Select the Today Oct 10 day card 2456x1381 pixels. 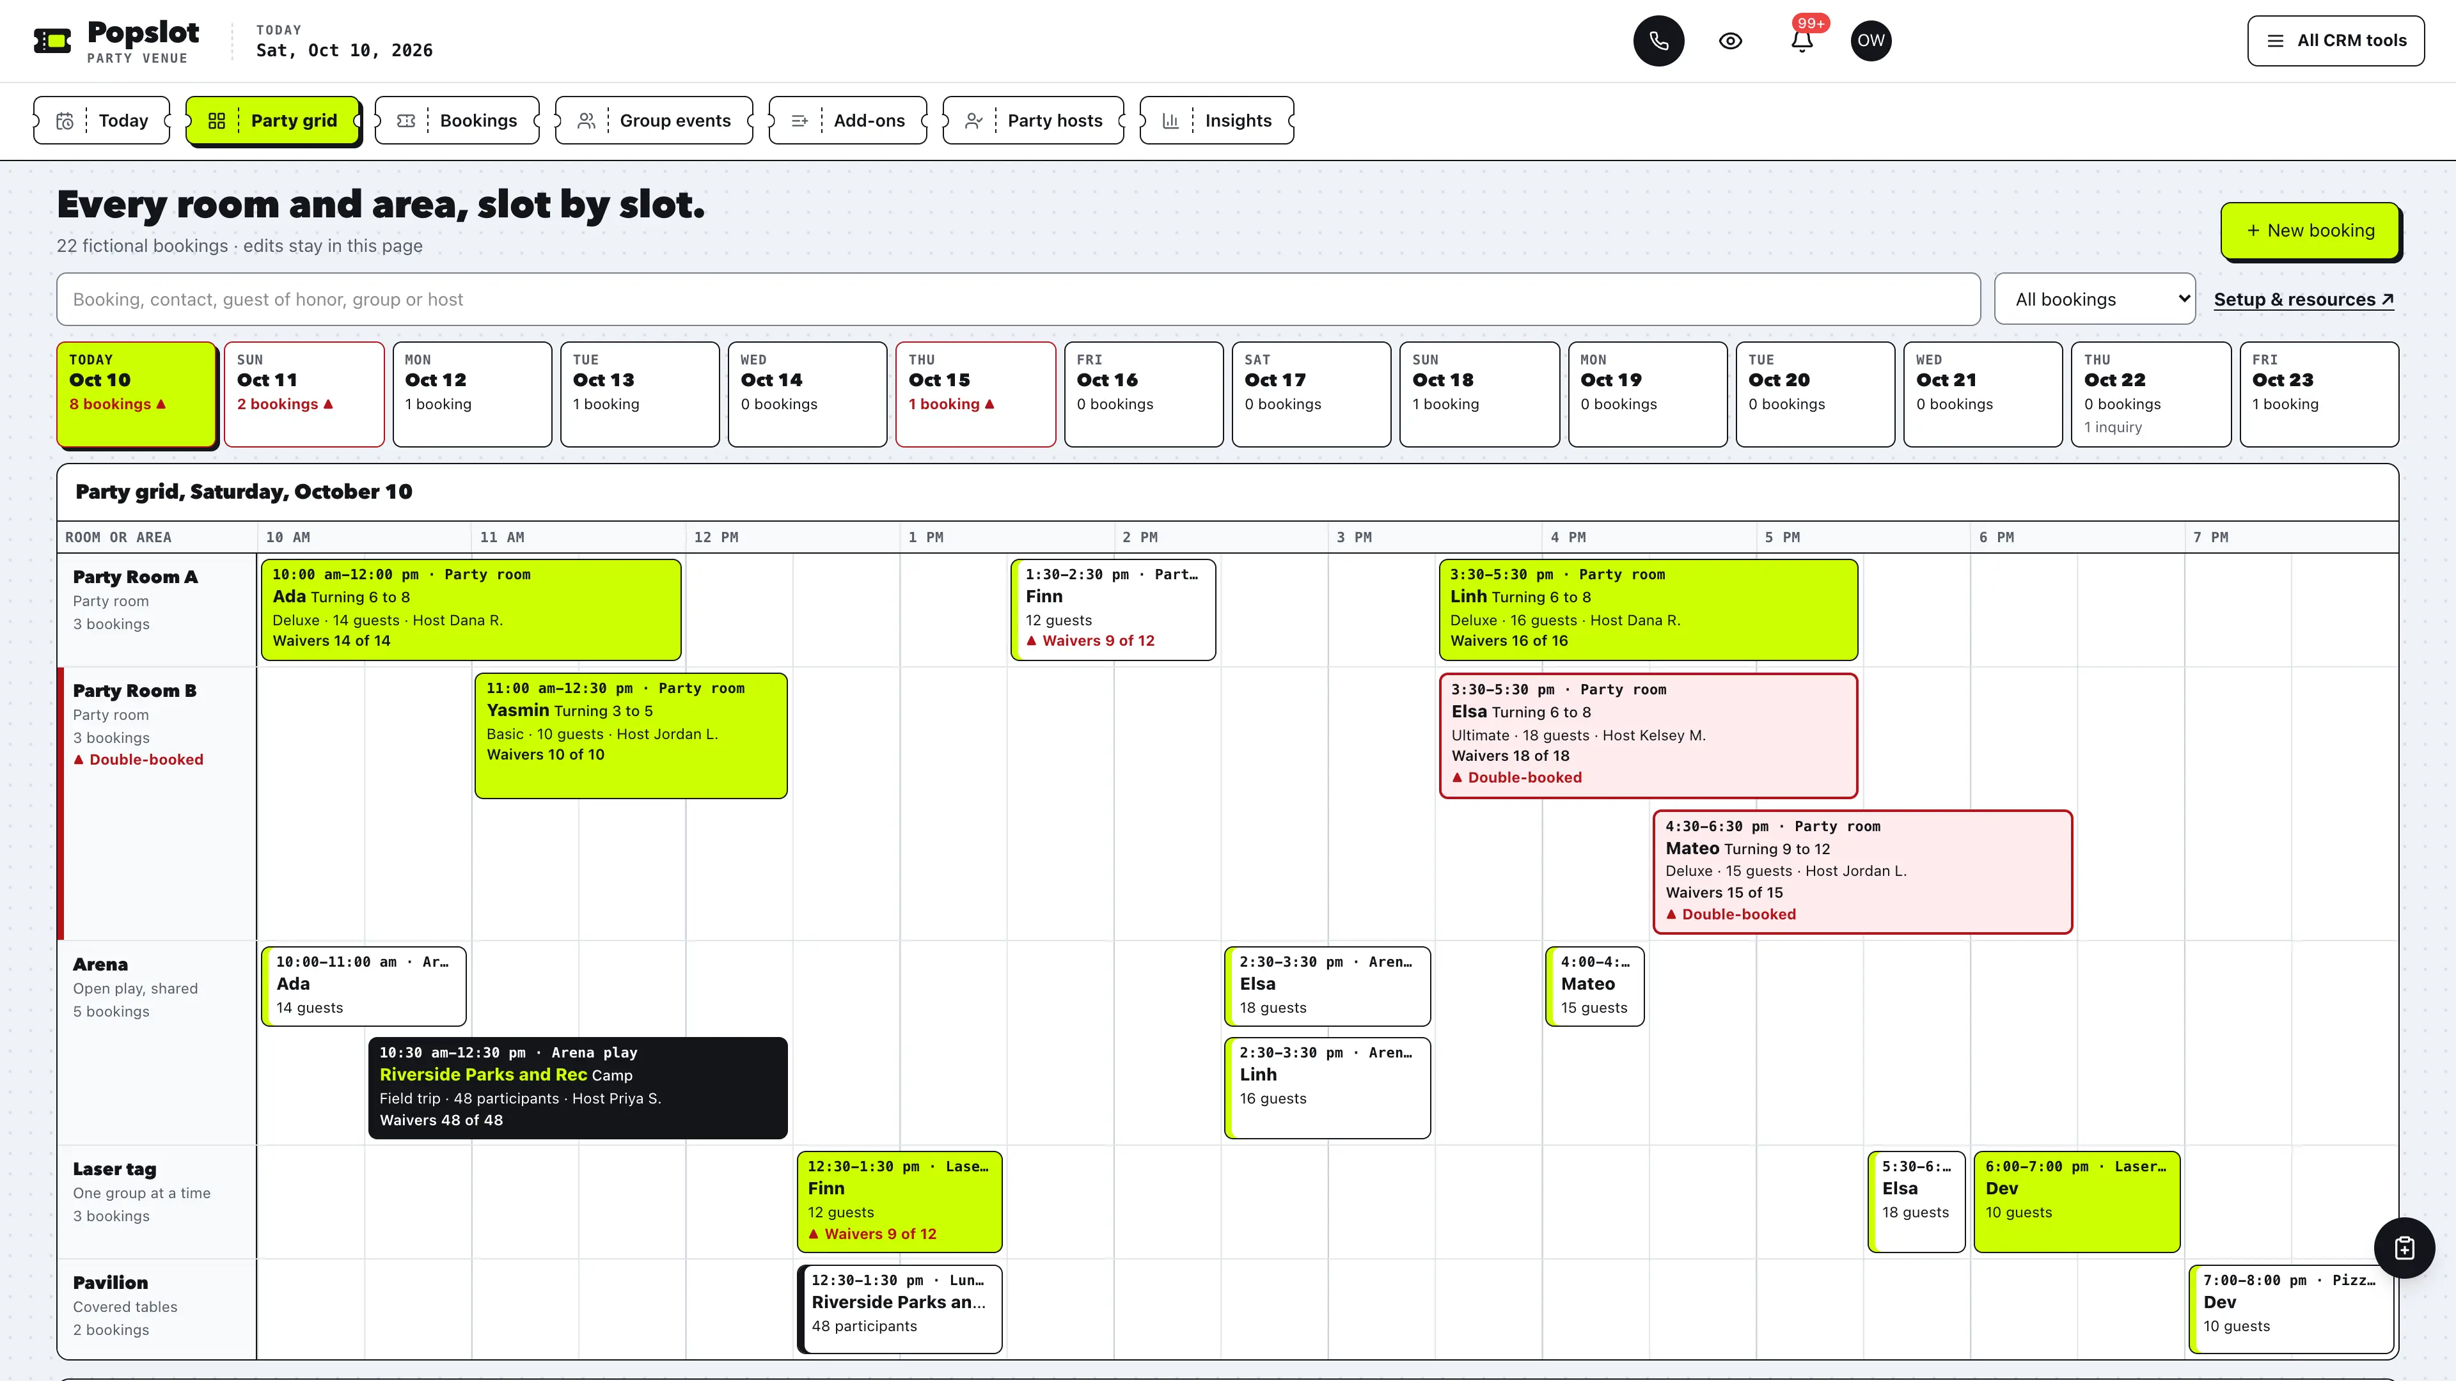(136, 394)
